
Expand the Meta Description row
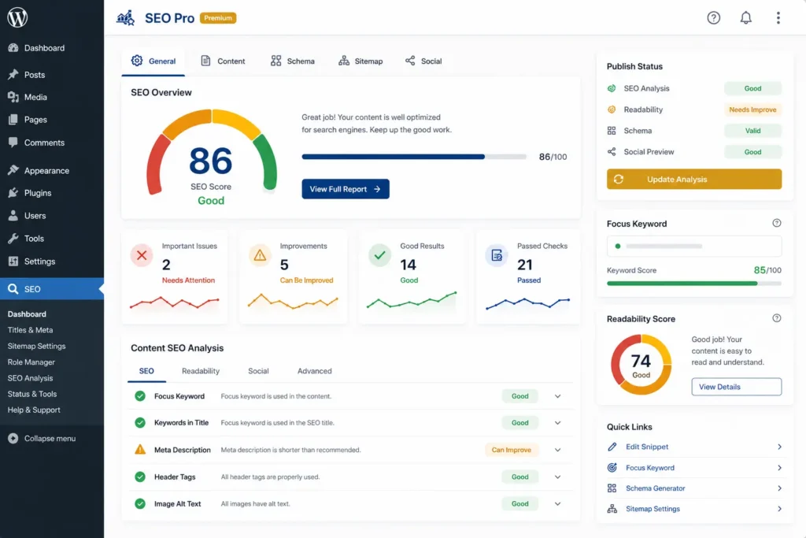[558, 450]
